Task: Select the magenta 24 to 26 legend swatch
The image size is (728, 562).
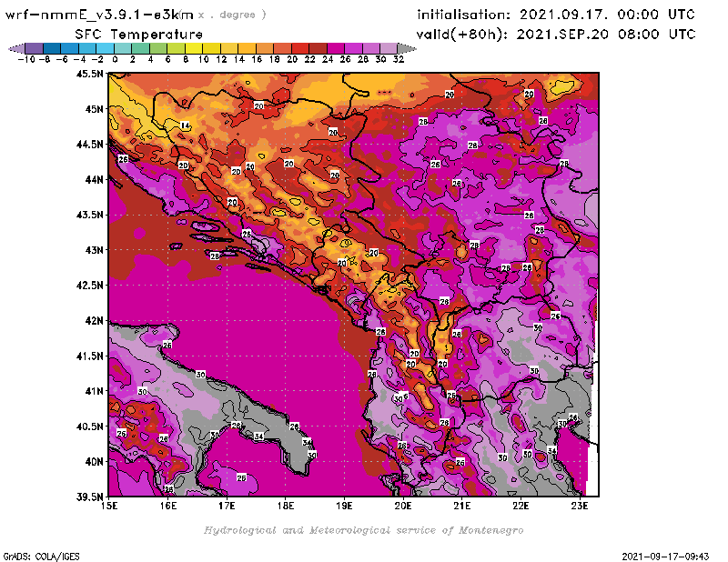Action: pyautogui.click(x=336, y=48)
